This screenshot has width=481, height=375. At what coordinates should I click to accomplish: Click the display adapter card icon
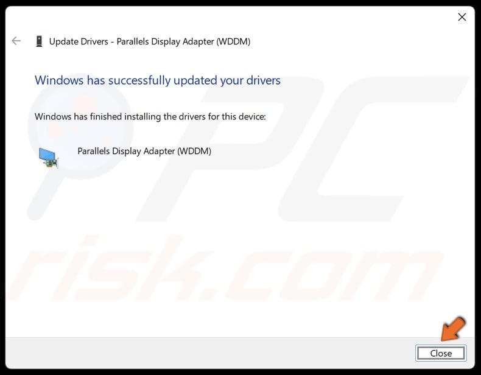tap(48, 158)
